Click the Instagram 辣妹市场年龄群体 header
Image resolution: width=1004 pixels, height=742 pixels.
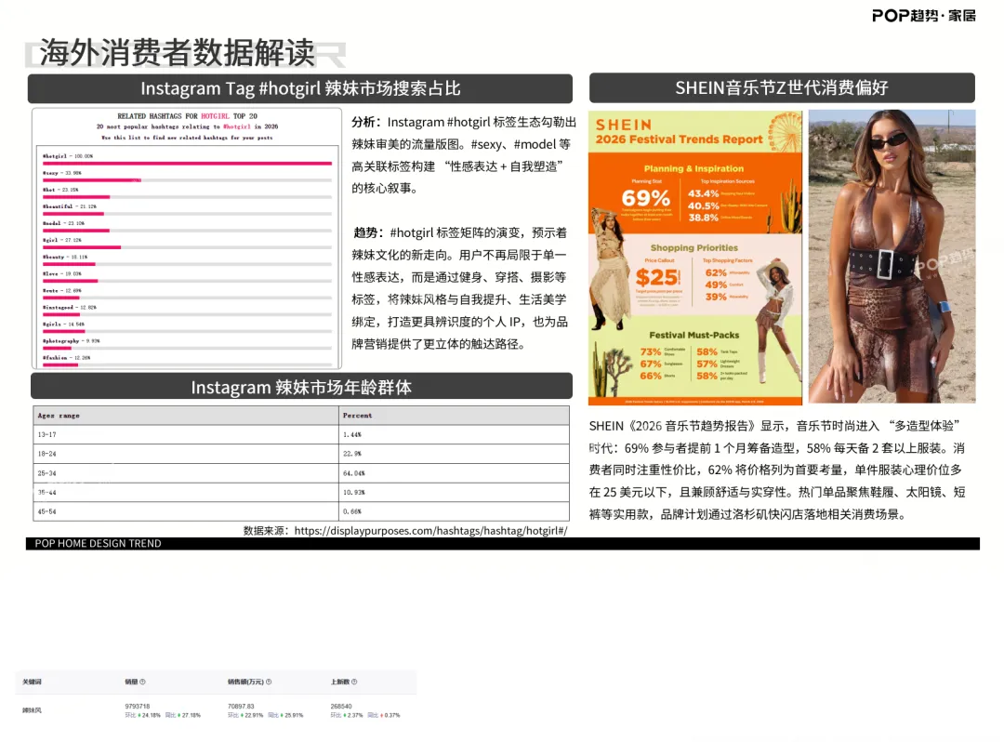pyautogui.click(x=301, y=387)
